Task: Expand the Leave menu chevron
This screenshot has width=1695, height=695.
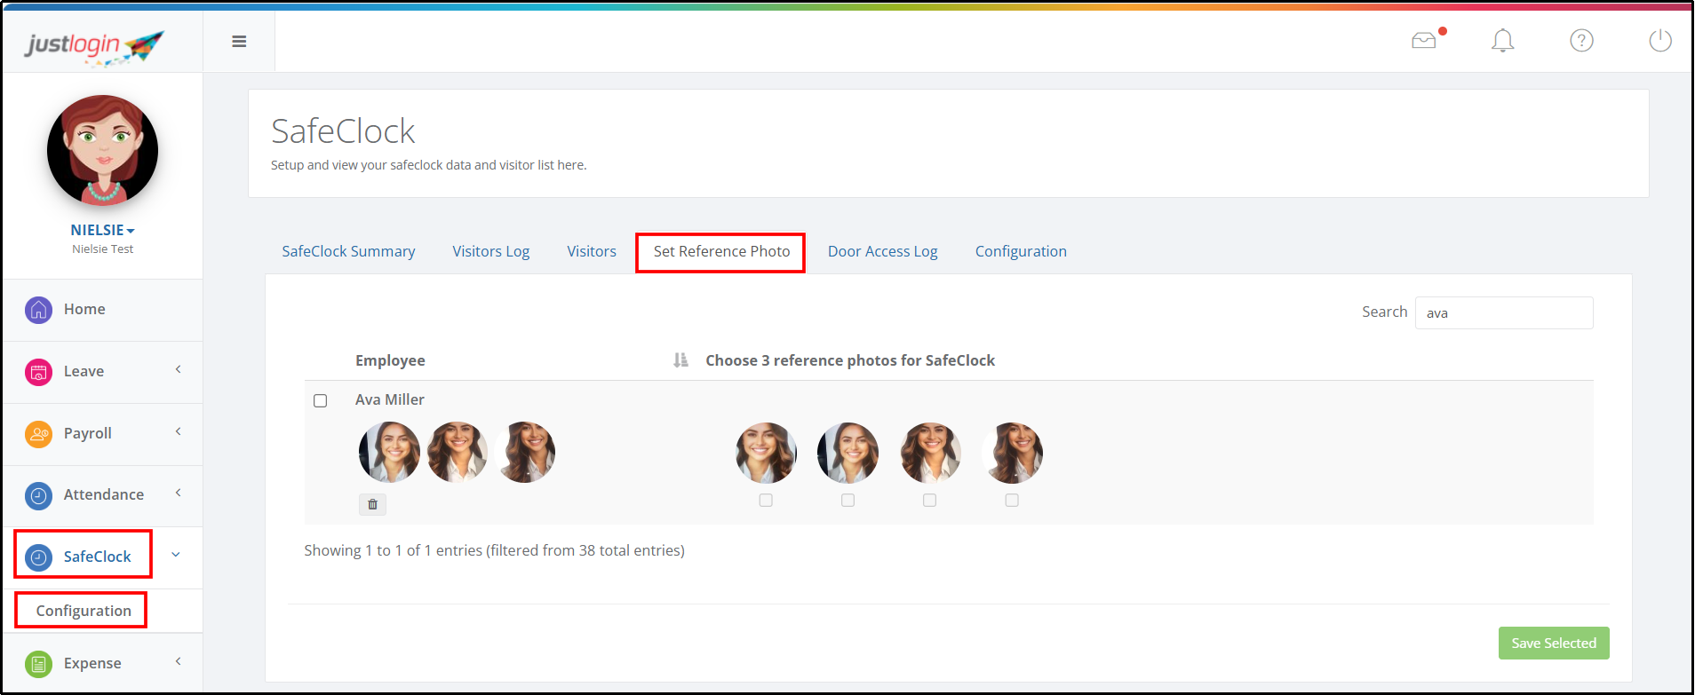Action: (x=178, y=369)
